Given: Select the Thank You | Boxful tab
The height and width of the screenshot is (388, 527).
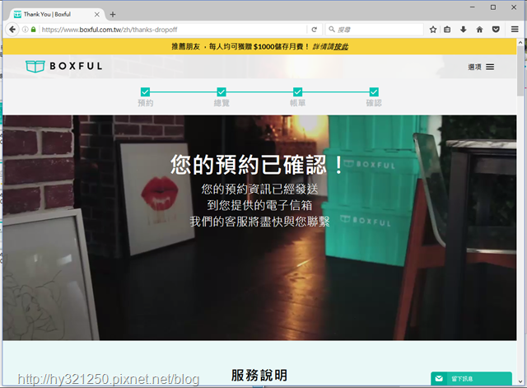Looking at the screenshot, I should pos(57,15).
